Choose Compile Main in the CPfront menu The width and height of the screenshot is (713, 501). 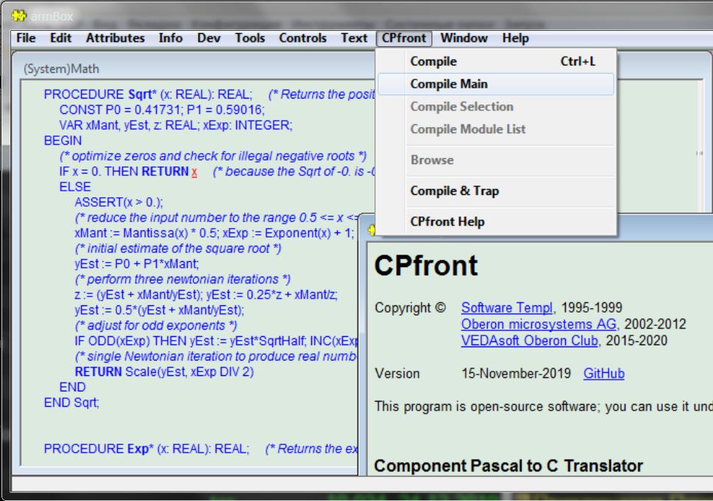[x=496, y=84]
